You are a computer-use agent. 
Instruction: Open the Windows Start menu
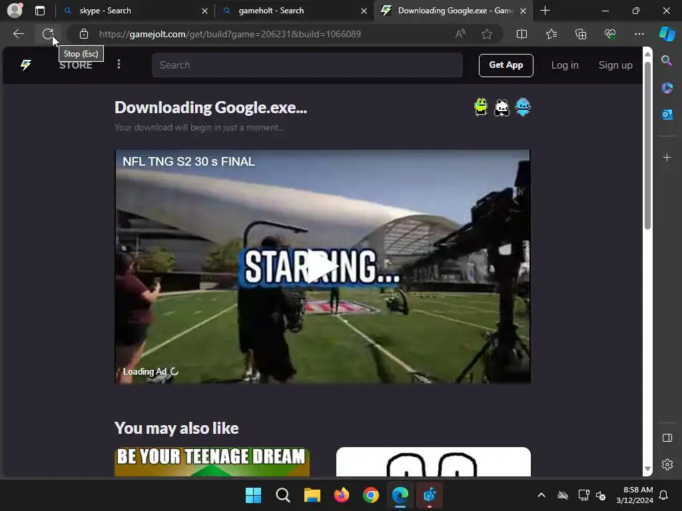tap(253, 495)
